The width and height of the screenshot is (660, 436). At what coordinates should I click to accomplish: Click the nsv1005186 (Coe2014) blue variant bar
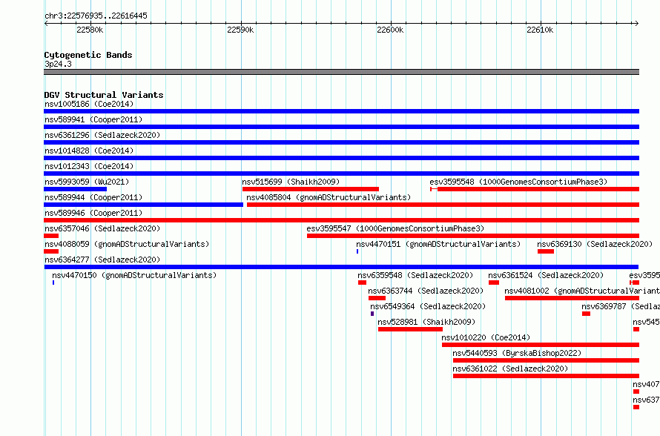341,111
